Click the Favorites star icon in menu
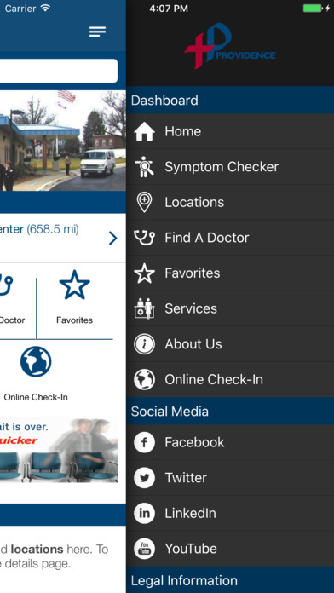The image size is (334, 593). (x=144, y=273)
